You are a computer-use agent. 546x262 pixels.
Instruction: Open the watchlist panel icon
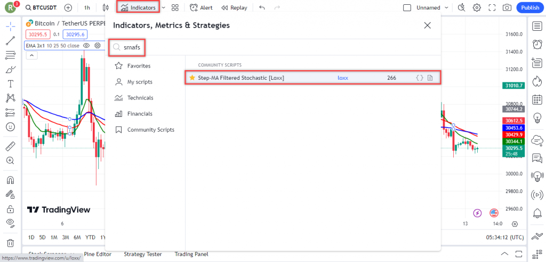coord(537,26)
